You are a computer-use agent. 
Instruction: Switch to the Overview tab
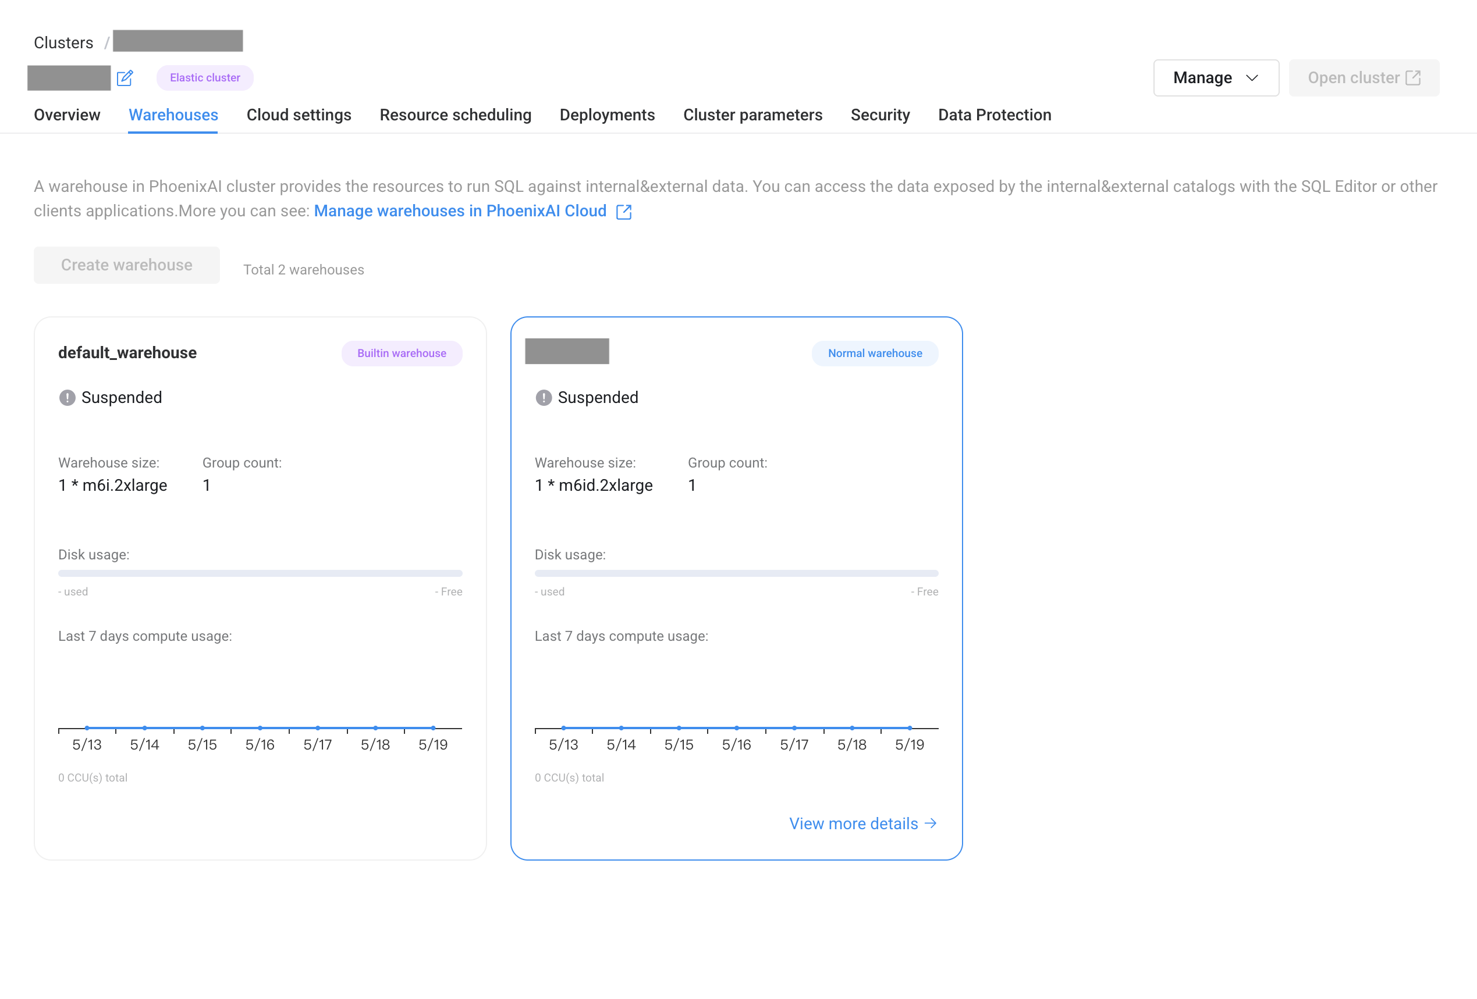click(x=67, y=115)
